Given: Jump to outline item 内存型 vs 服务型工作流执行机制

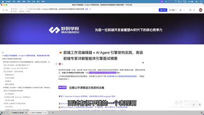Looking at the screenshot, I should click(x=14, y=103).
